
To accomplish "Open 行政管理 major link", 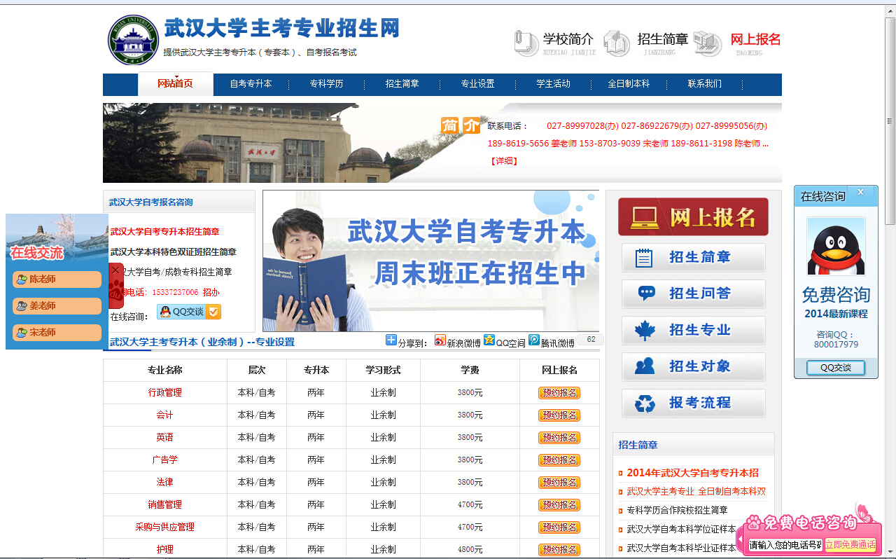I will coord(165,393).
